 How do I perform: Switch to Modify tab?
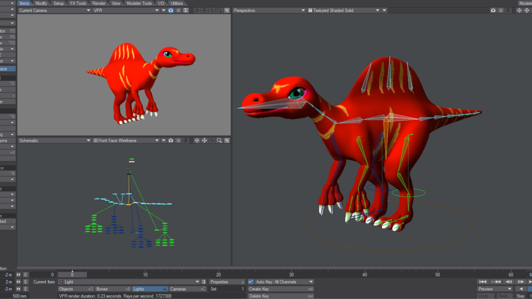41,3
